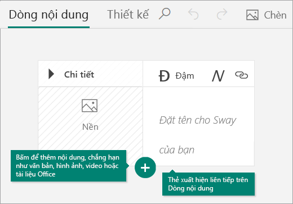
Task: Click the Bấm để thêm nội dung tooltip
Action: coord(68,166)
